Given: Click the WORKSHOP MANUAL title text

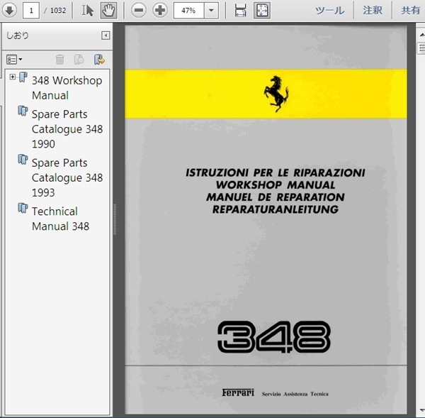Looking at the screenshot, I should [276, 185].
